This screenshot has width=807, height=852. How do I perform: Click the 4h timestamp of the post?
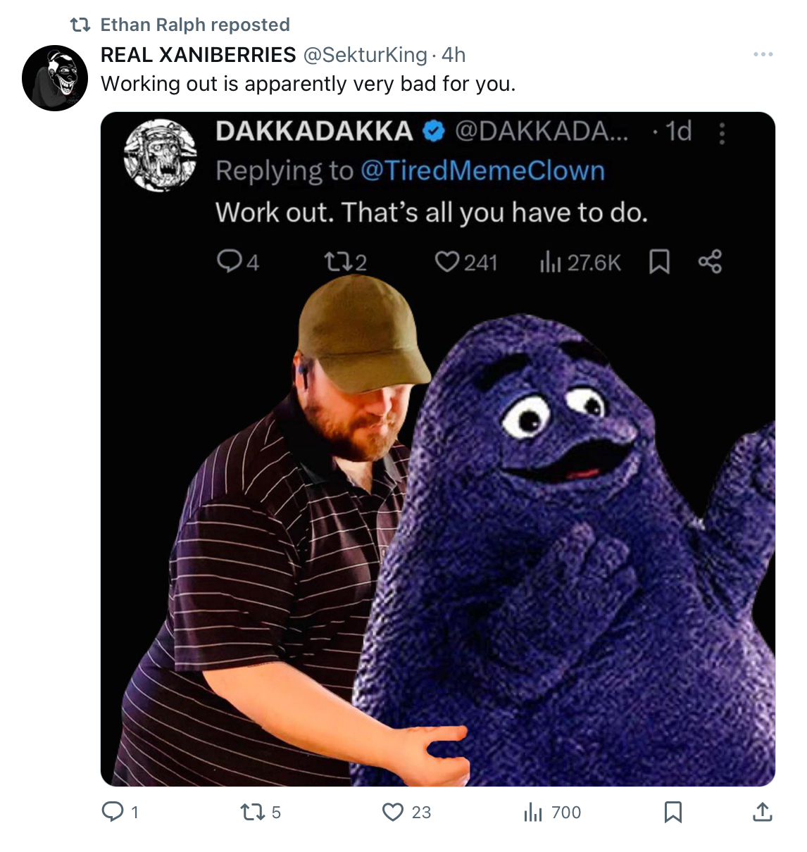[x=453, y=55]
